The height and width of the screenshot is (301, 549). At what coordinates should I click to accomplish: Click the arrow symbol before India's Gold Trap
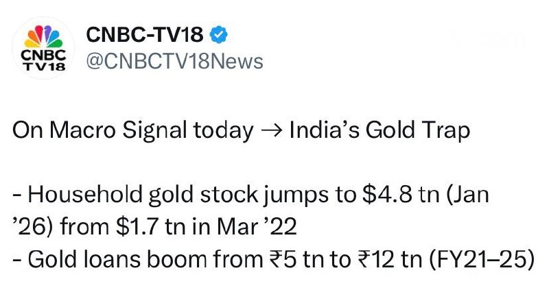pyautogui.click(x=272, y=130)
